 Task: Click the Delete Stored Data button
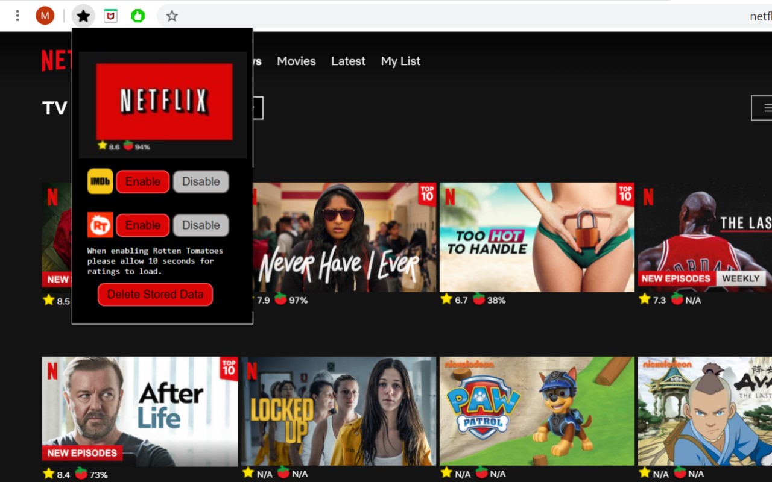point(155,295)
